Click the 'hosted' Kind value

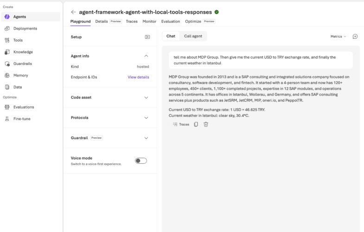point(143,67)
